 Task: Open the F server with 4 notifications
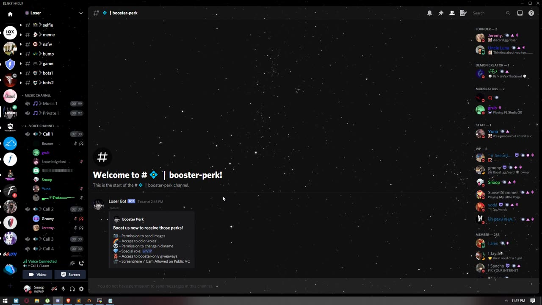point(10,191)
